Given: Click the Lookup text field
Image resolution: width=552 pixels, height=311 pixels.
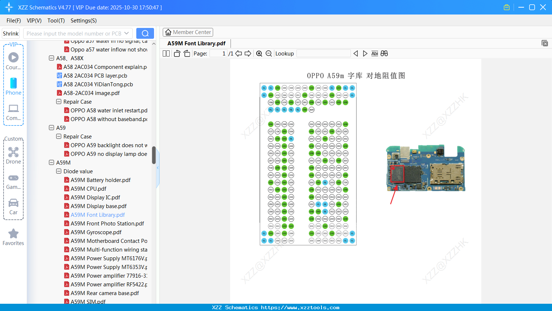Looking at the screenshot, I should coord(324,54).
